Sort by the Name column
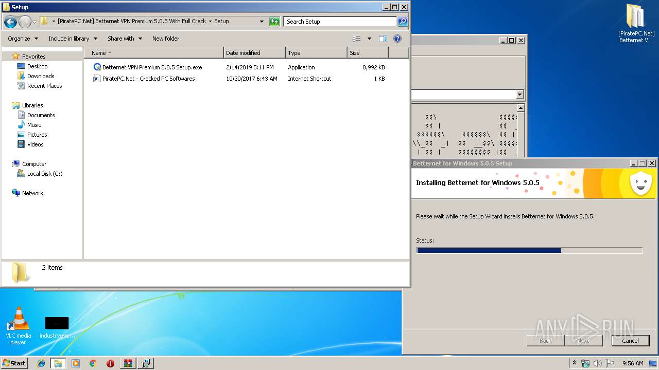This screenshot has width=659, height=370. pos(154,53)
